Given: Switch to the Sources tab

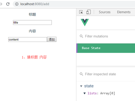Looking at the screenshot, I should point(104,12).
